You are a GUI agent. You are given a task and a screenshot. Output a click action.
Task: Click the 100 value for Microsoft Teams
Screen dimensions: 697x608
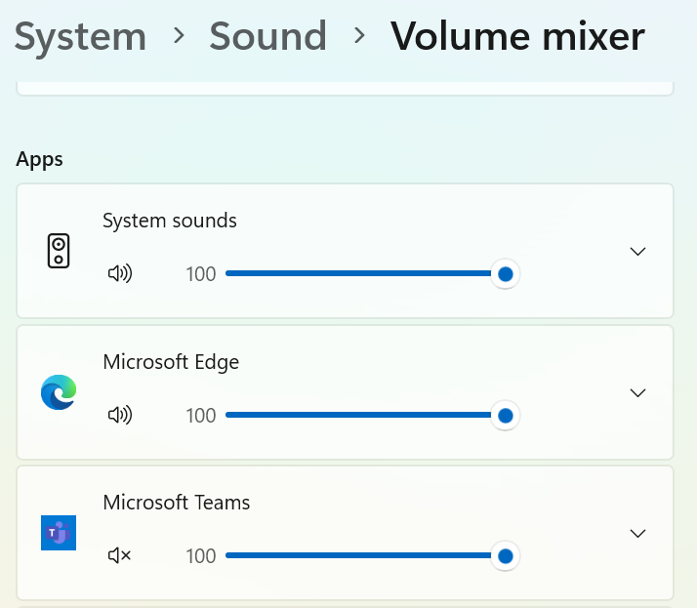pos(201,556)
